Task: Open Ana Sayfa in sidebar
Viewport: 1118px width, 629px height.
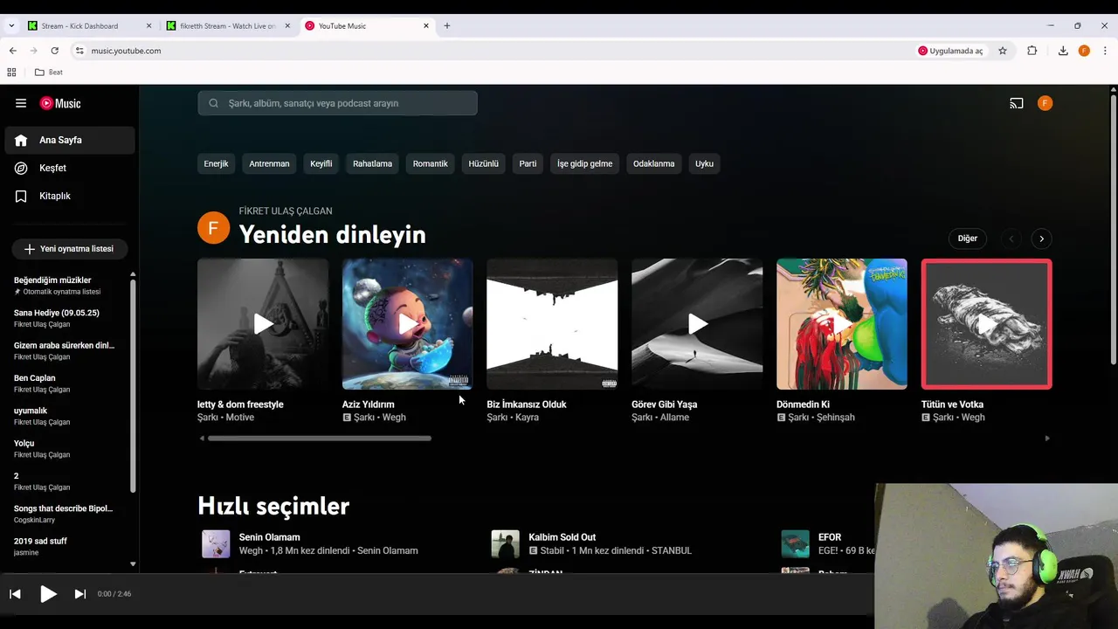Action: pos(70,140)
